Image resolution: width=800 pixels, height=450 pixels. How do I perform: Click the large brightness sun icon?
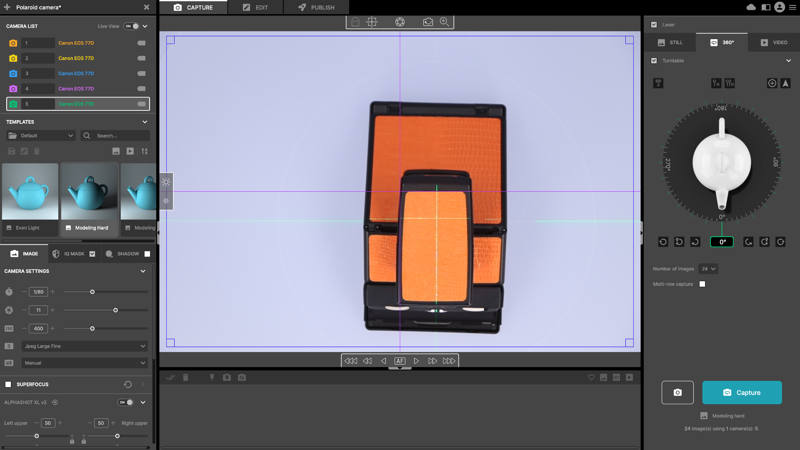[x=166, y=182]
